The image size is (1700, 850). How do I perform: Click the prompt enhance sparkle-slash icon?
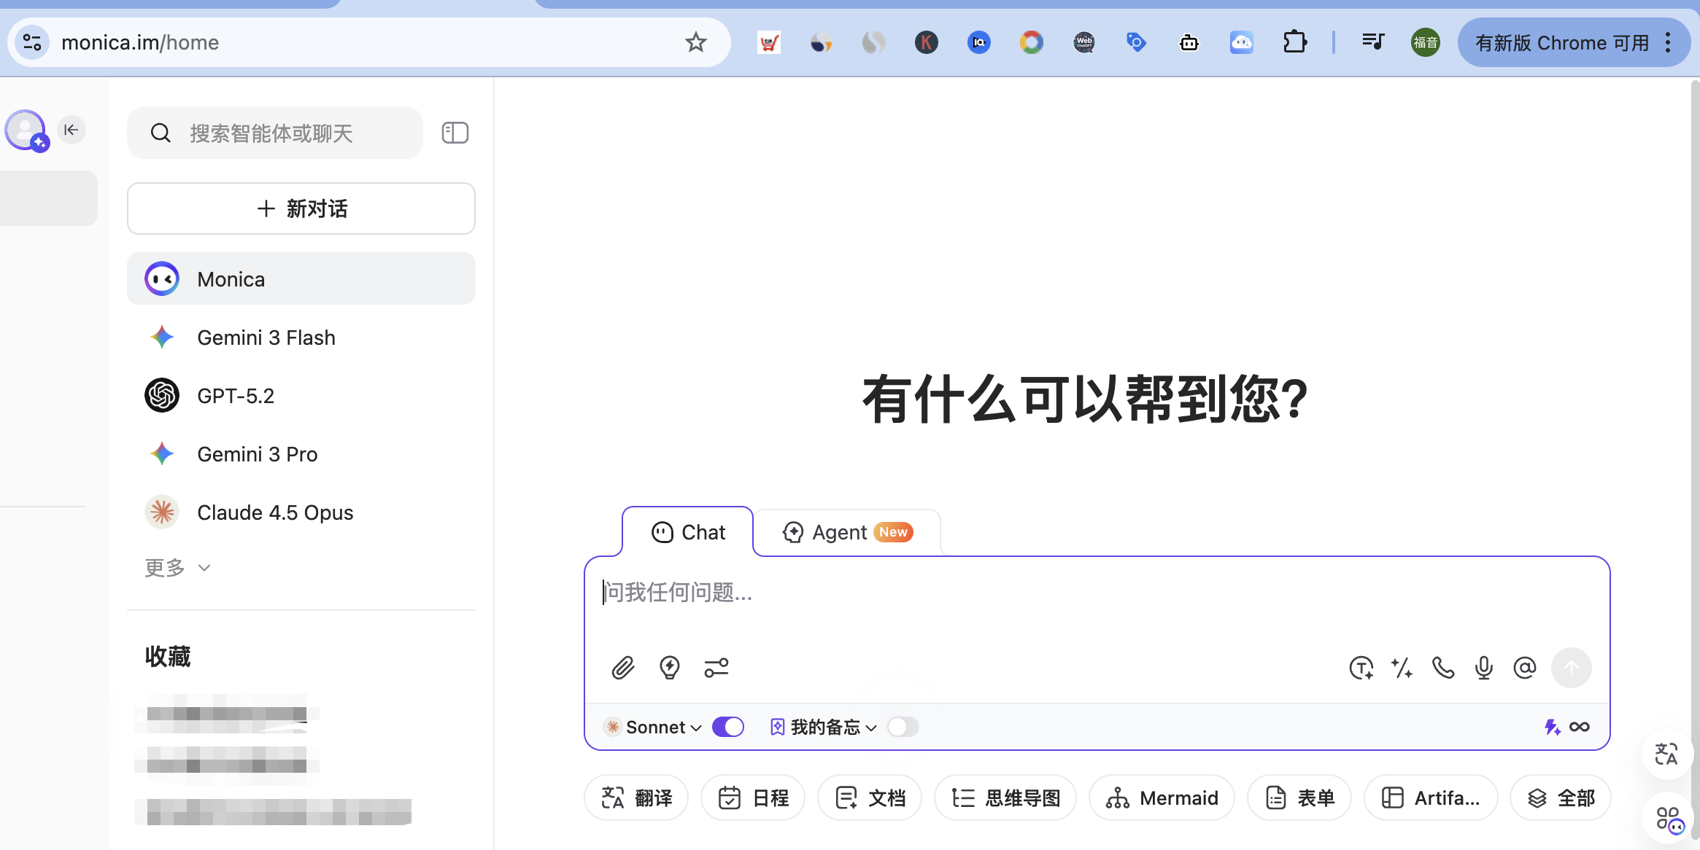[x=1402, y=668]
